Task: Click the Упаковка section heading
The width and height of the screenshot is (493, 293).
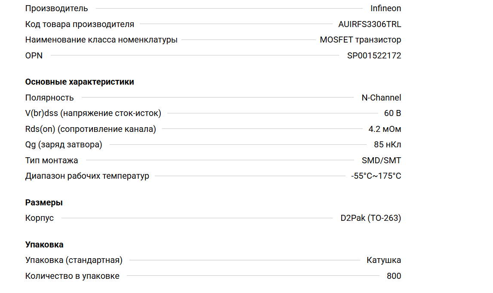Action: (x=44, y=245)
